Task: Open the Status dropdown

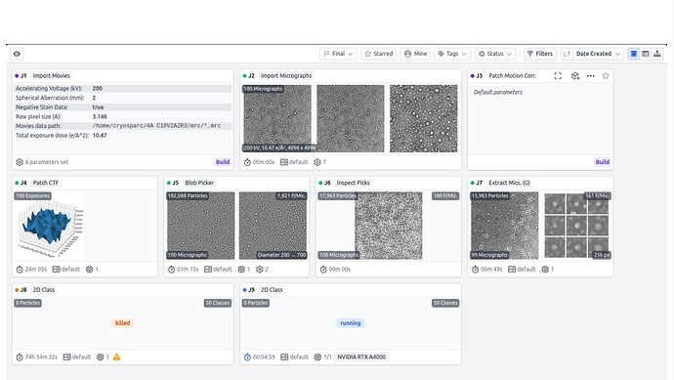Action: tap(495, 54)
